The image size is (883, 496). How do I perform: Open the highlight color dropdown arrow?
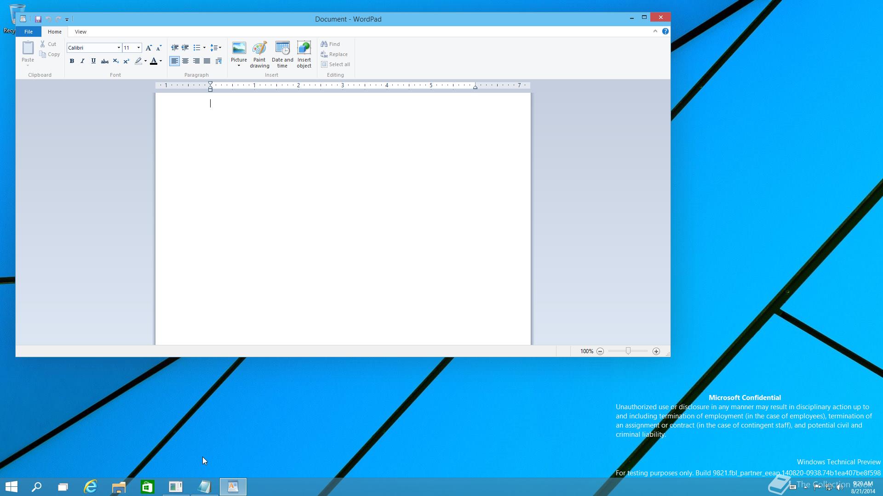pos(145,61)
